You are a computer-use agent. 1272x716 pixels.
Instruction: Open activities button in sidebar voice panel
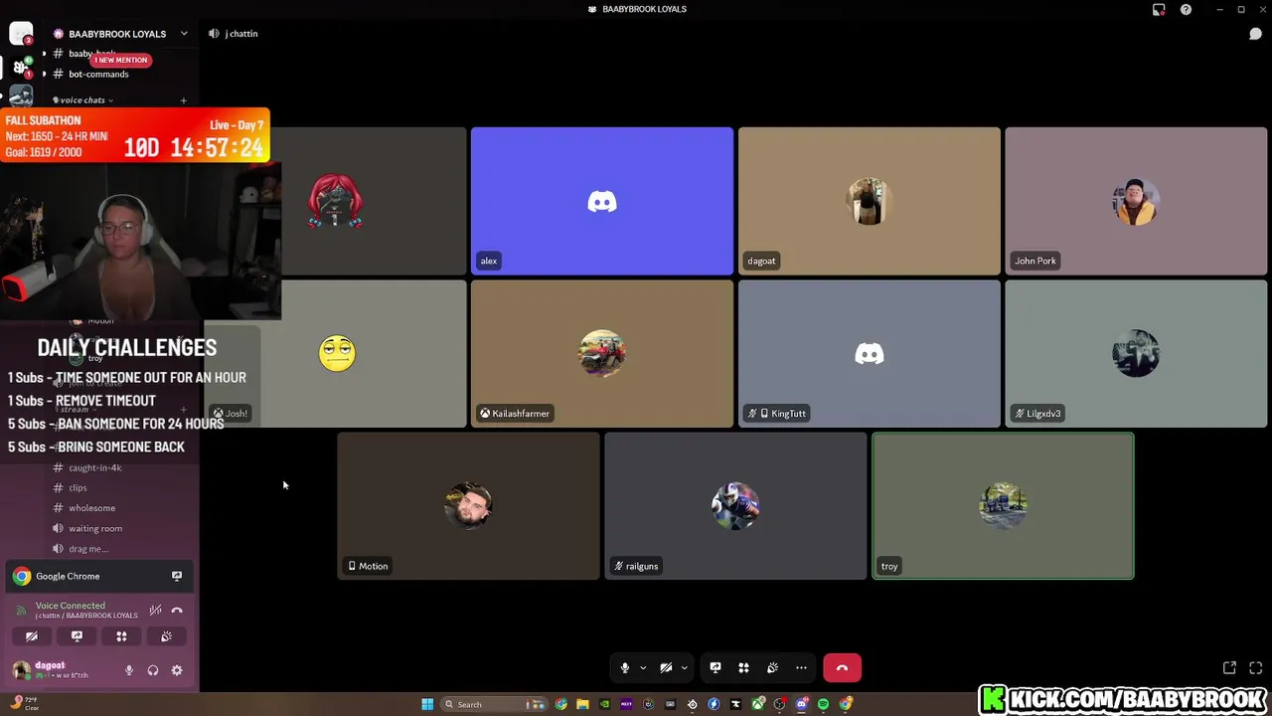point(121,636)
